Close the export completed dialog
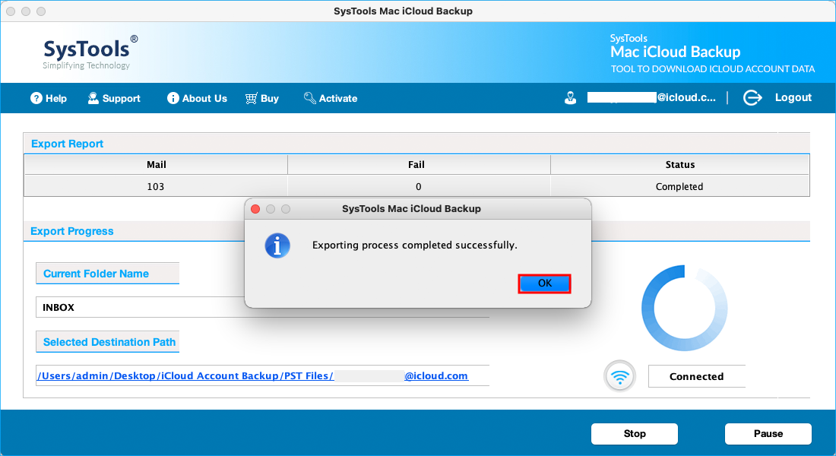Viewport: 836px width, 456px height. (255, 209)
